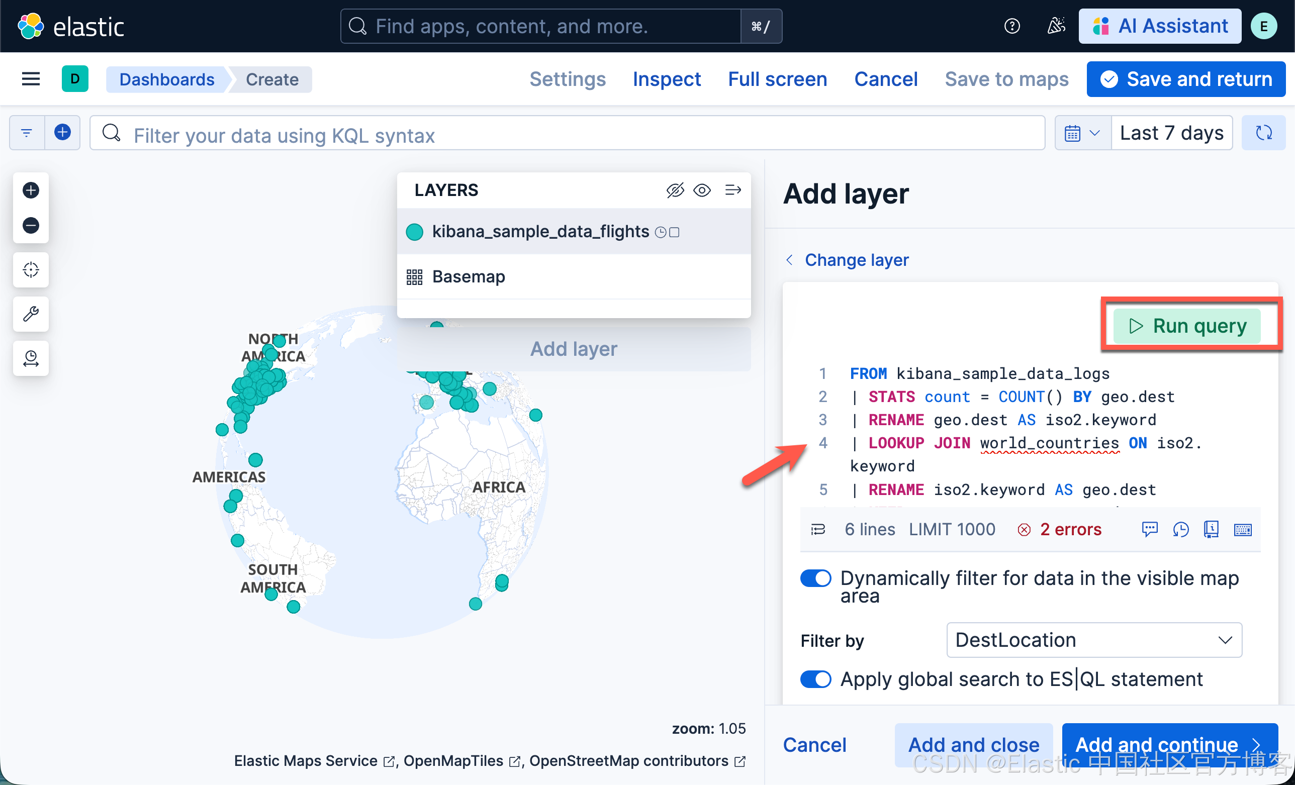
Task: Open the Inspect menu item
Action: (x=667, y=79)
